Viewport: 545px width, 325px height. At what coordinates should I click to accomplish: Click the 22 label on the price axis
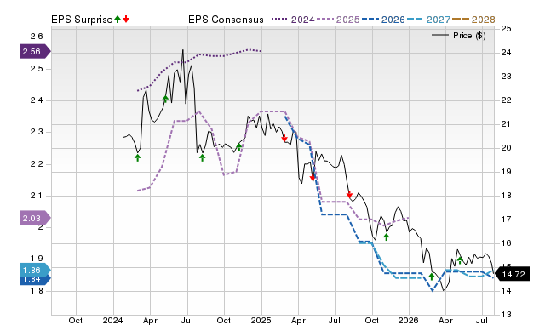(x=506, y=100)
